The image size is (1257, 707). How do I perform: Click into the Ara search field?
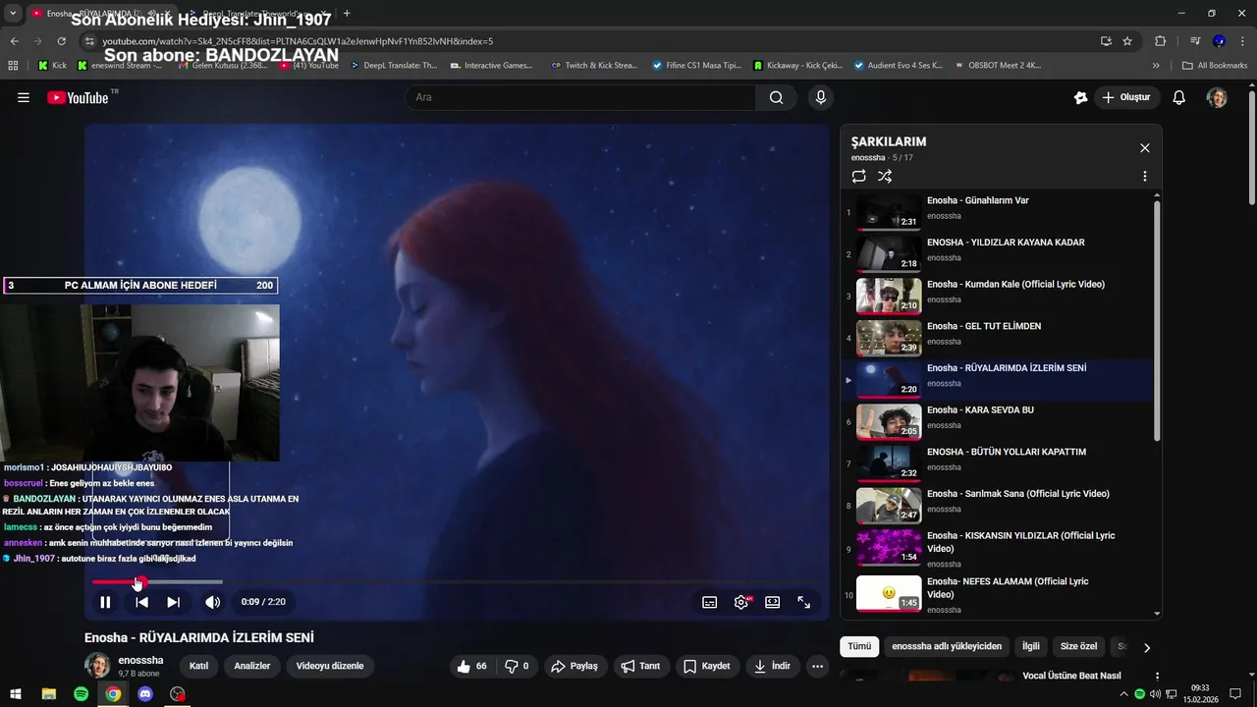[579, 97]
